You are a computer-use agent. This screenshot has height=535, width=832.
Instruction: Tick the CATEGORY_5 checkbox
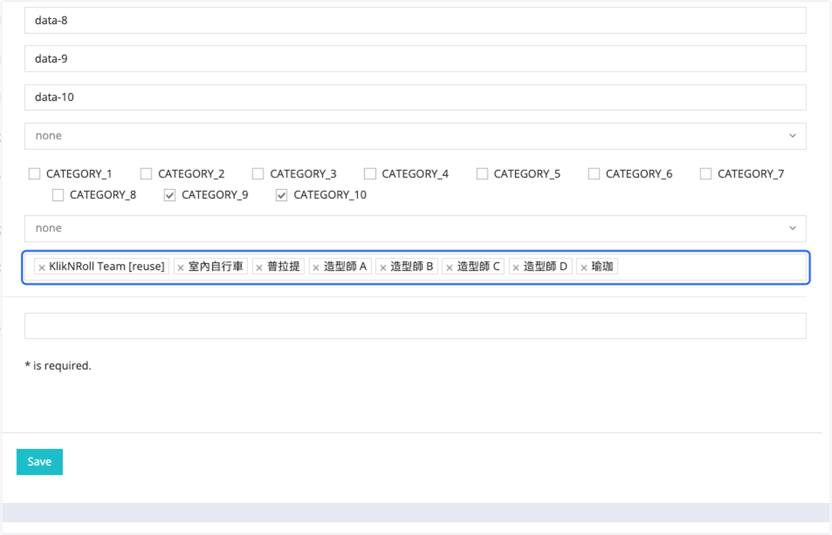[482, 174]
